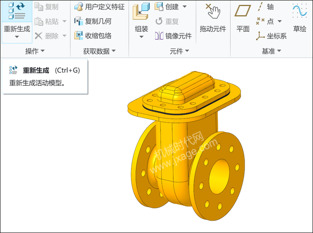Select the 收缩包络 tool icon
313x233 pixels.
pyautogui.click(x=78, y=36)
